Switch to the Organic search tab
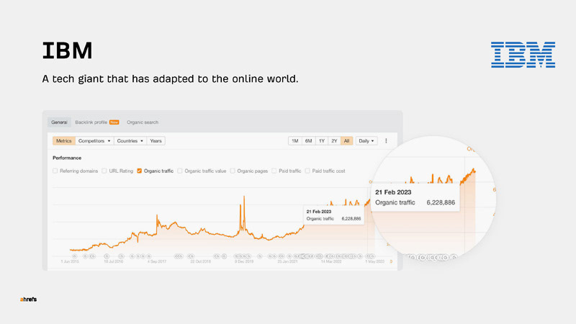Viewport: 576px width, 324px height. point(143,122)
